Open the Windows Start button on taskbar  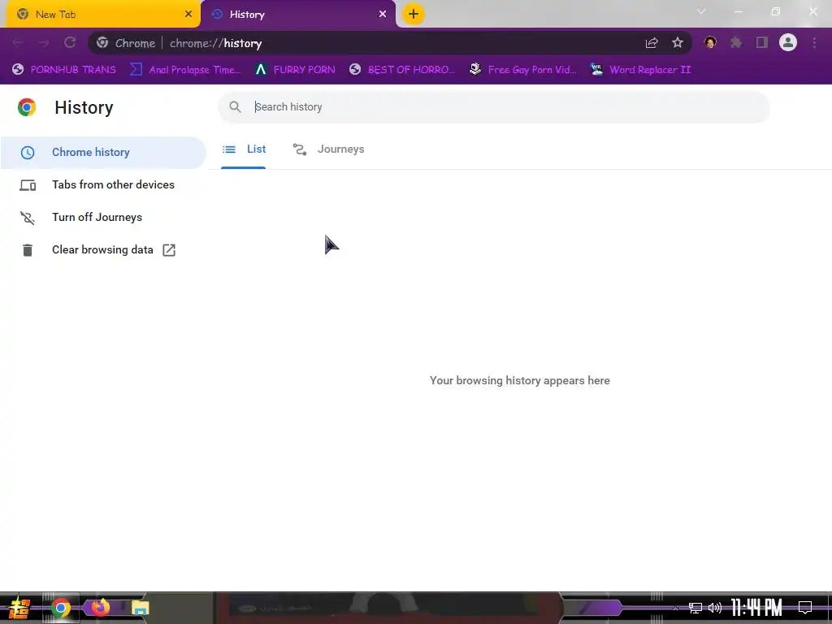[x=19, y=608]
